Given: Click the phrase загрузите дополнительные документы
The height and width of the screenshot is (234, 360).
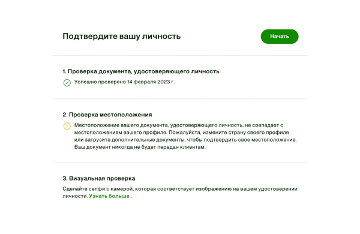Looking at the screenshot, I should click(135, 140).
